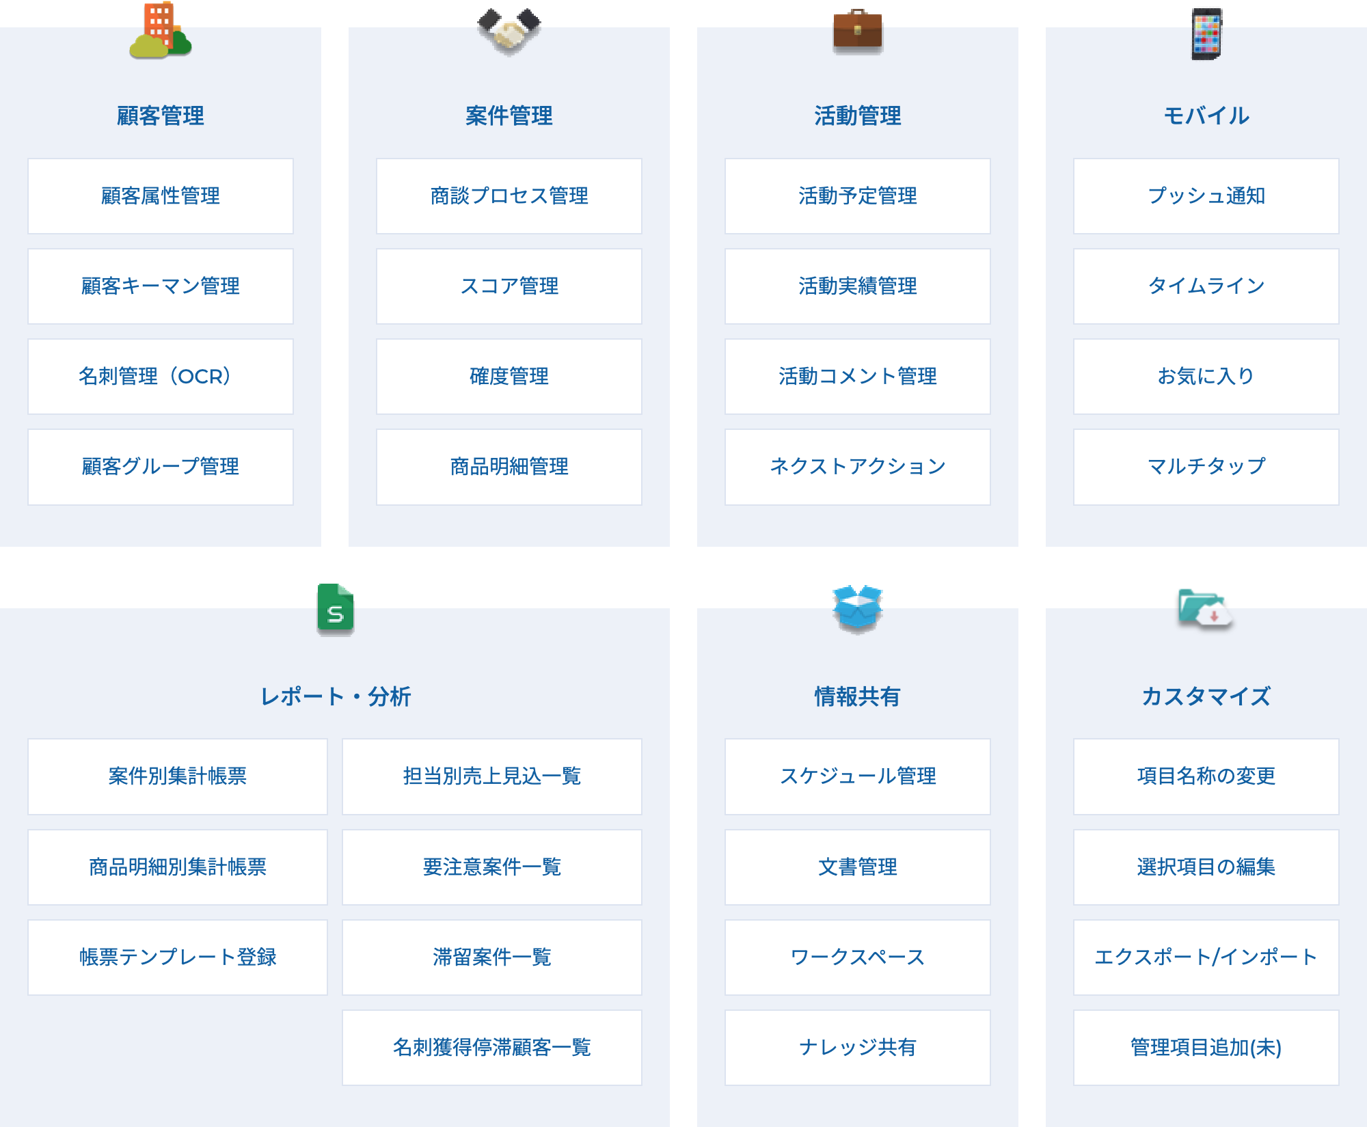Click the blue open box icon
The height and width of the screenshot is (1127, 1367).
(857, 608)
